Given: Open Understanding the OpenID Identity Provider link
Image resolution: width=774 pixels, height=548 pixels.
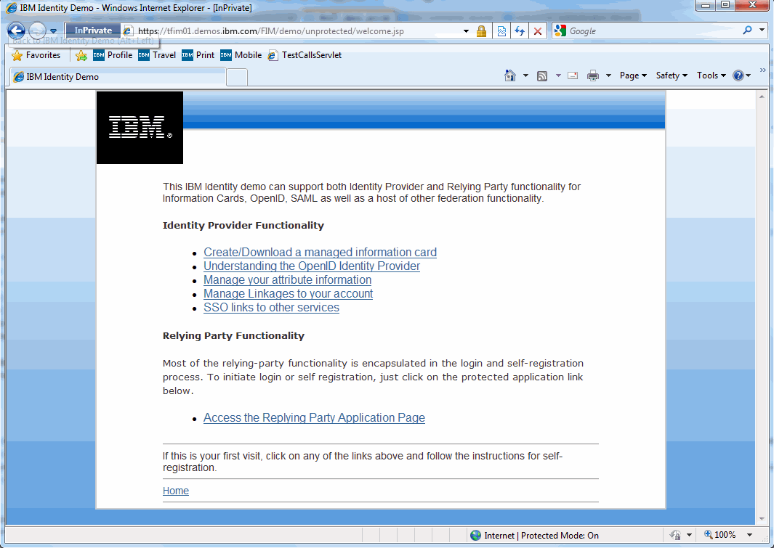Looking at the screenshot, I should (x=312, y=266).
